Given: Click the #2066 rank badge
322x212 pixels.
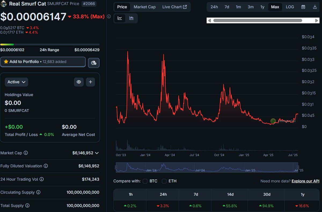Looking at the screenshot, I should 89,4.
